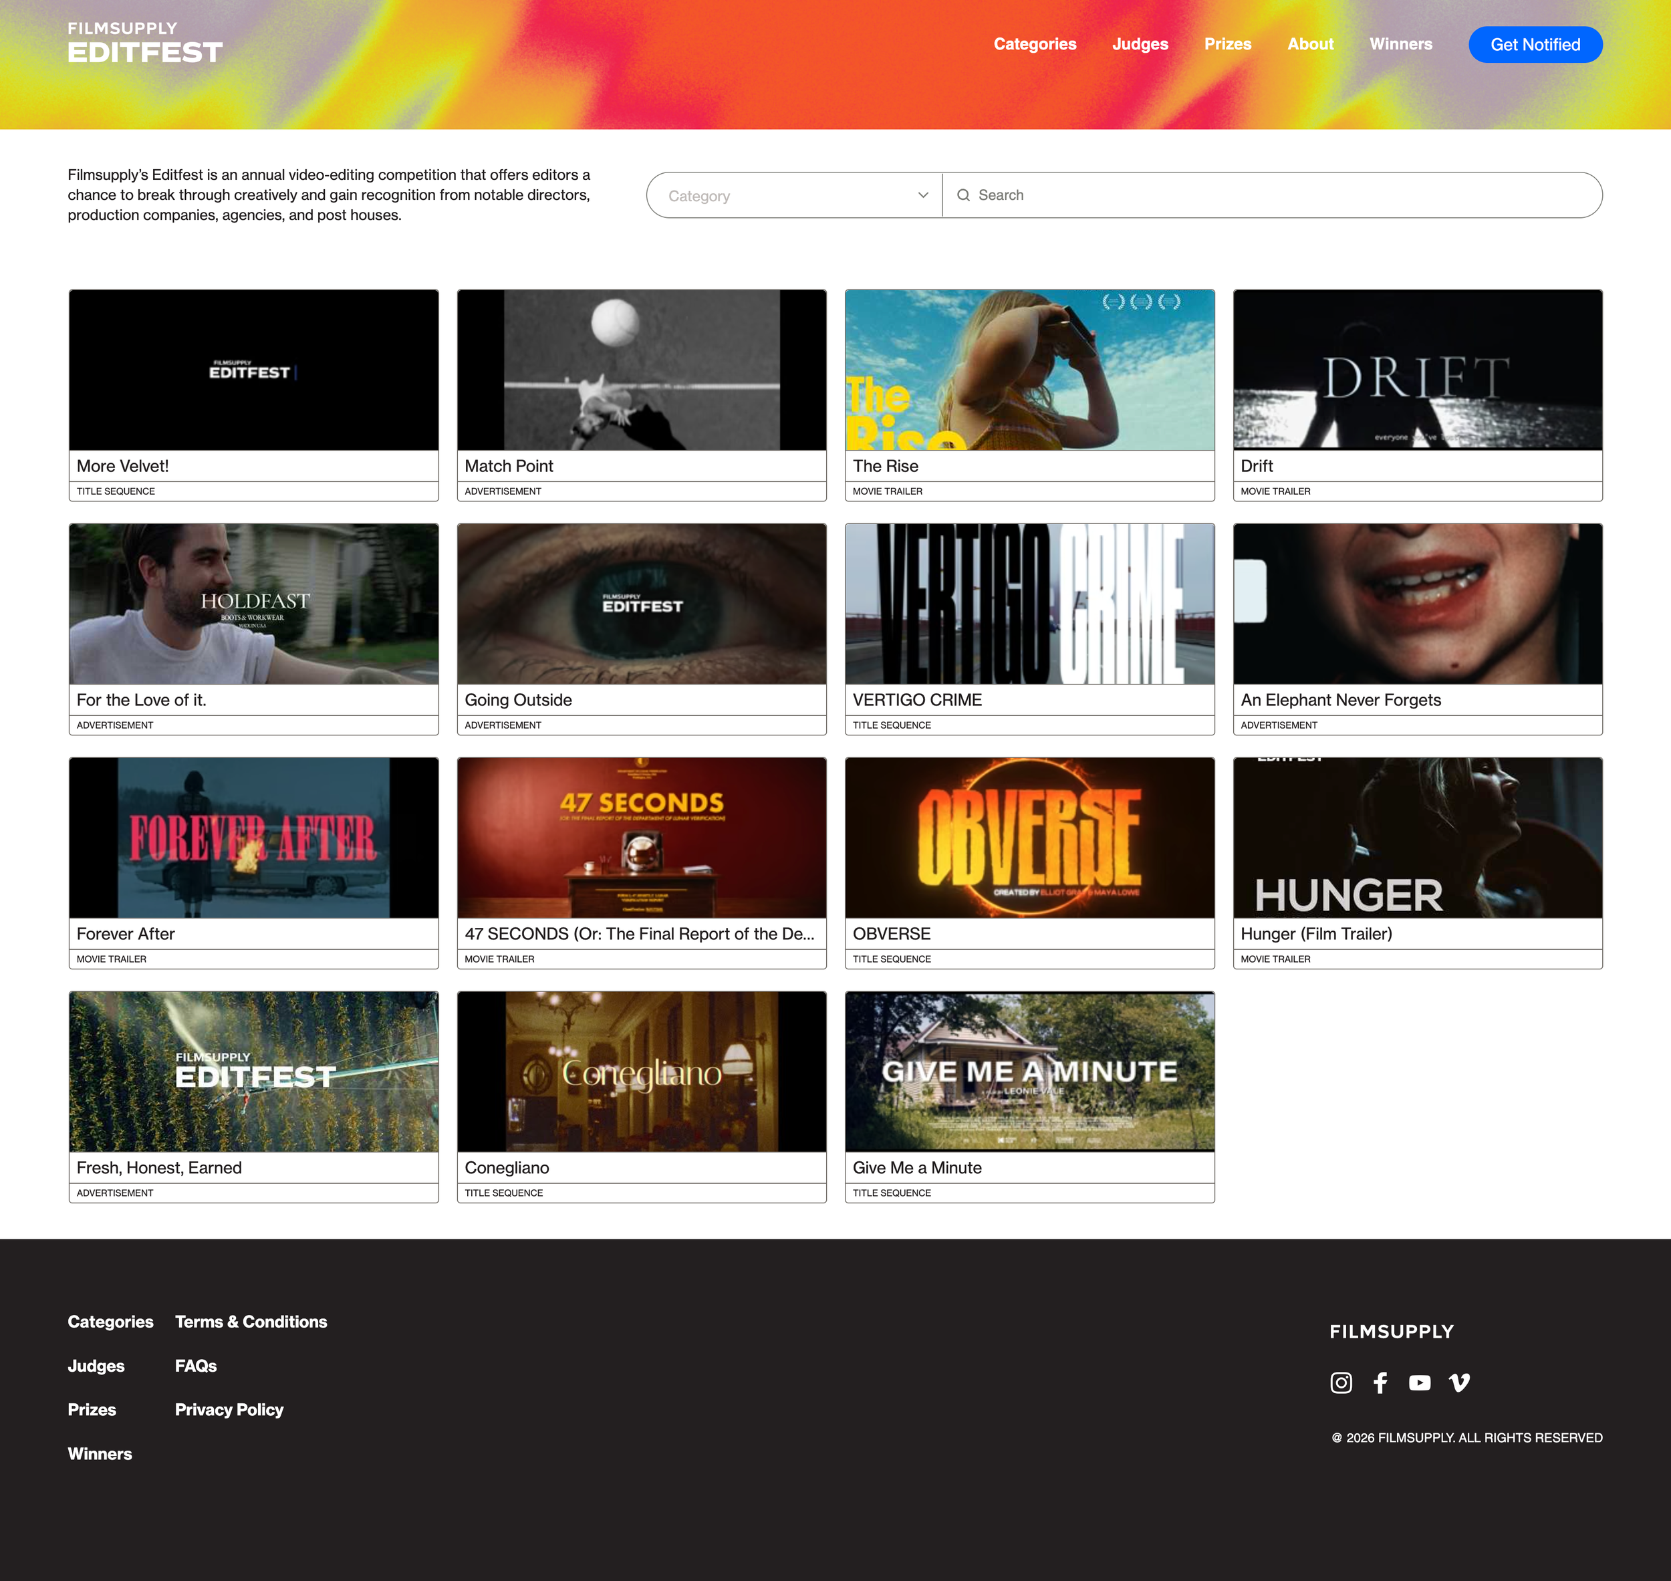Click the 'An Elephant Never Forgets' title
The height and width of the screenshot is (1581, 1671).
pyautogui.click(x=1341, y=701)
